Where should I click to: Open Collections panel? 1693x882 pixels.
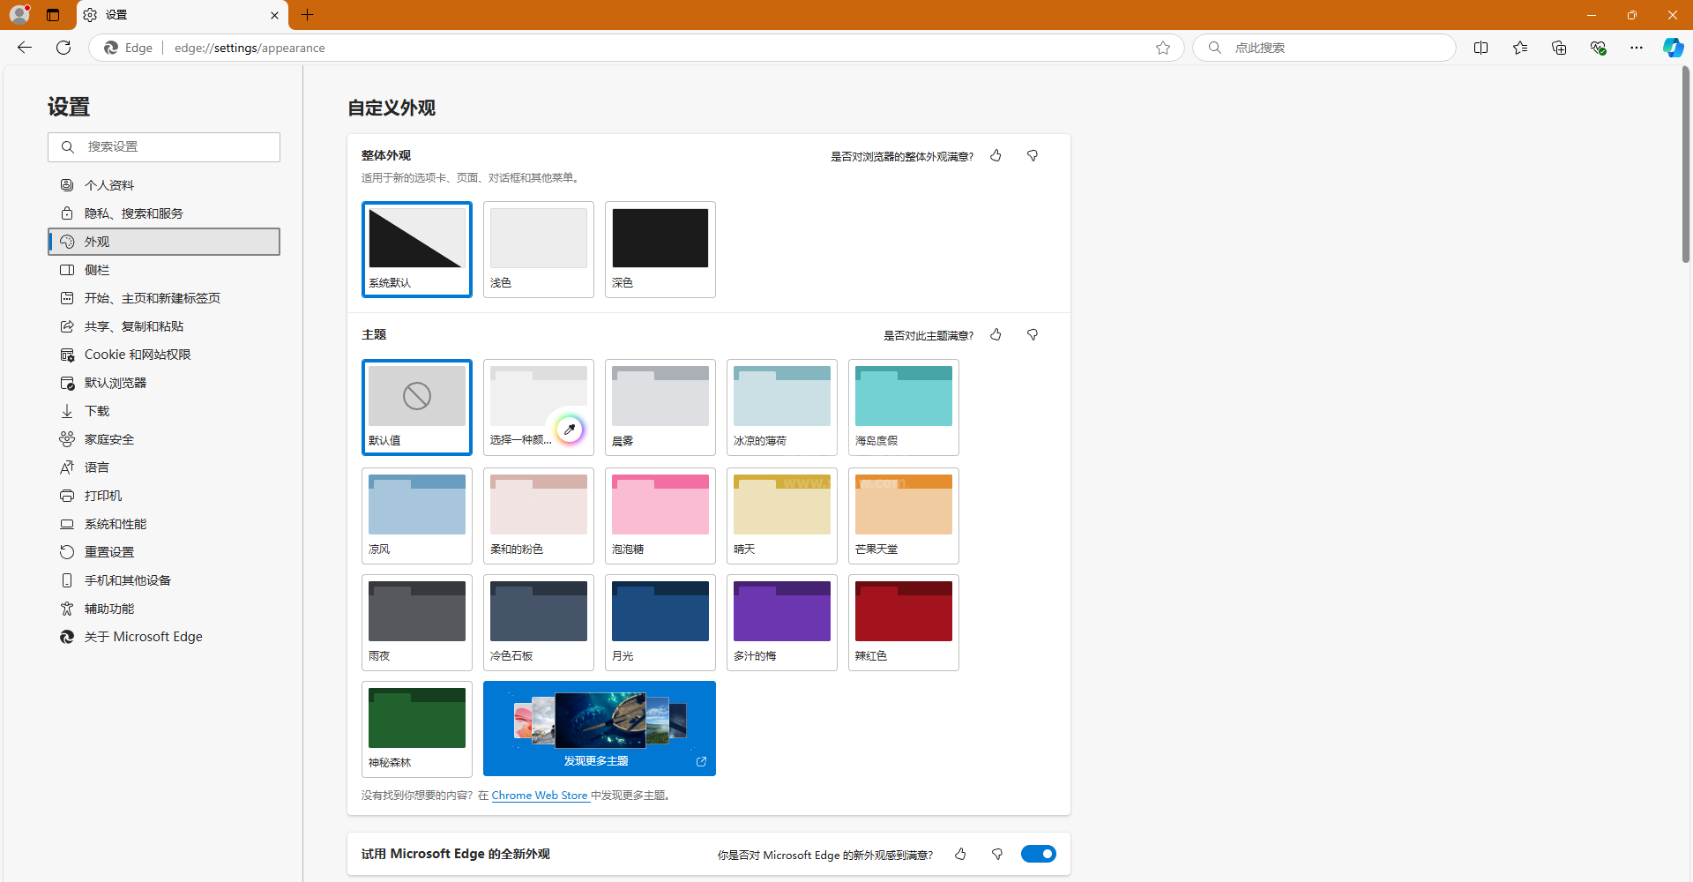tap(1559, 48)
